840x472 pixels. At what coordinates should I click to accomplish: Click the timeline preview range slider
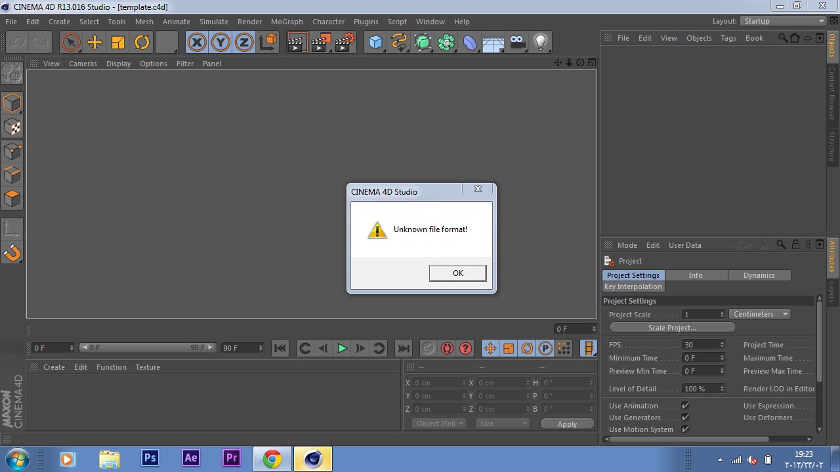pos(147,347)
